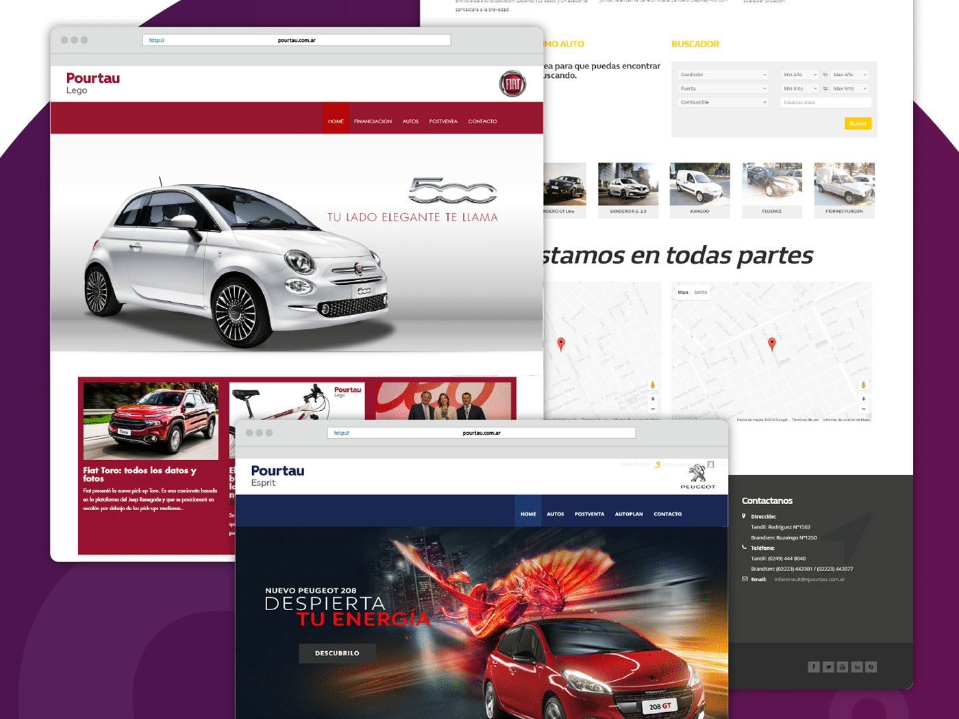The height and width of the screenshot is (719, 959).
Task: Open Facebook link in the dark footer
Action: point(814,667)
